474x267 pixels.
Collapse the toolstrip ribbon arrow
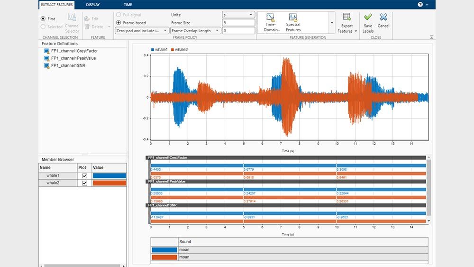tap(431, 37)
